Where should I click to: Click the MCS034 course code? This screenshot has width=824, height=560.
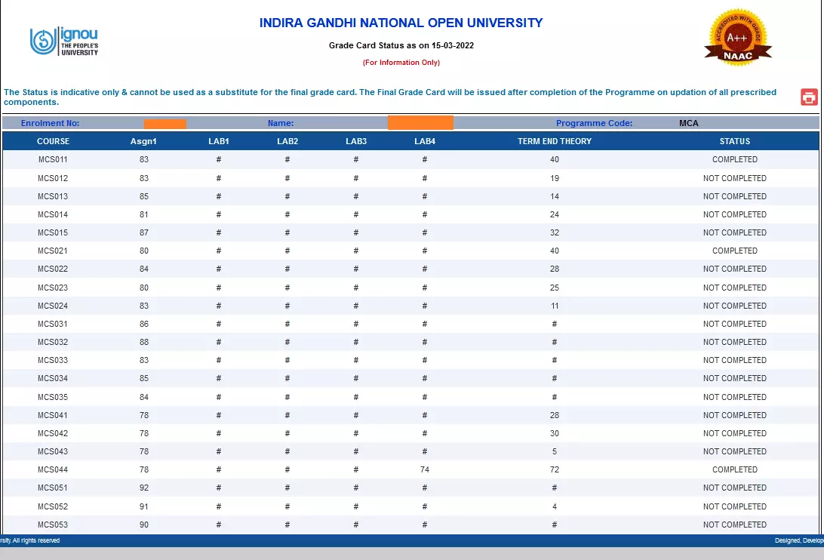[x=53, y=378]
